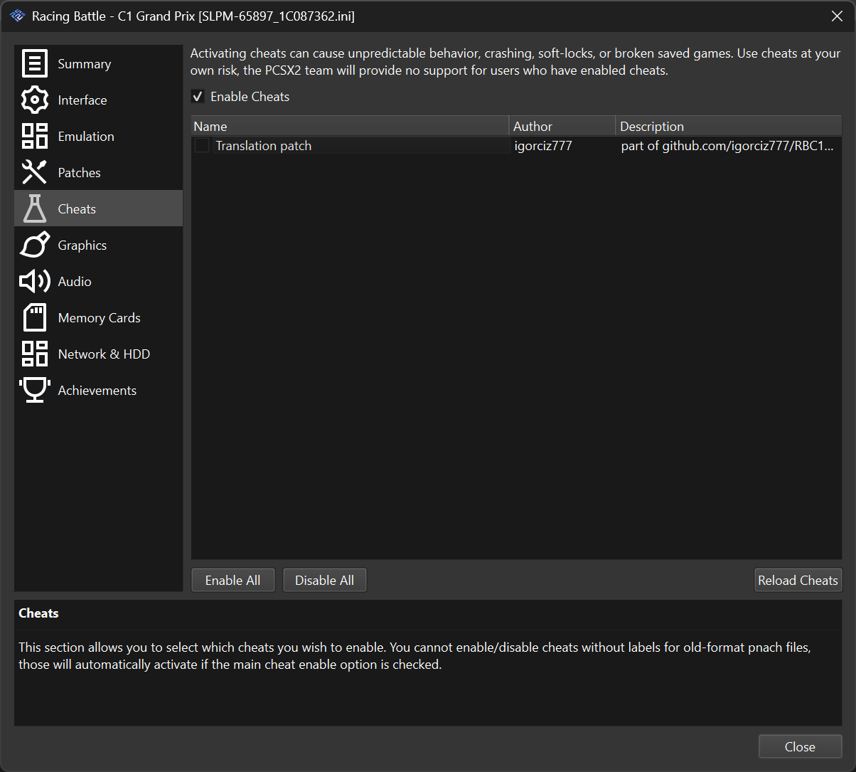Viewport: 856px width, 772px height.
Task: Click the PCSX2 logo in title bar
Action: click(x=18, y=16)
